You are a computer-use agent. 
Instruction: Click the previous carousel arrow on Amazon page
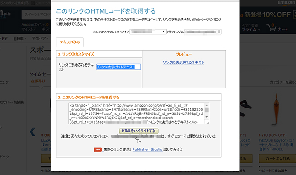click(32, 132)
